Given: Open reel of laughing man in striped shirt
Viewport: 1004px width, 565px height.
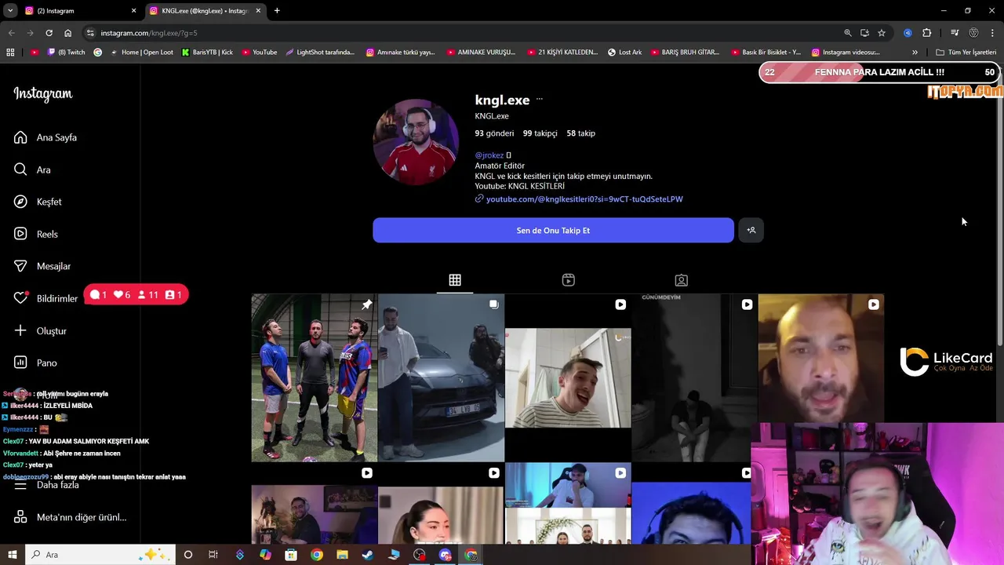Looking at the screenshot, I should (x=568, y=377).
